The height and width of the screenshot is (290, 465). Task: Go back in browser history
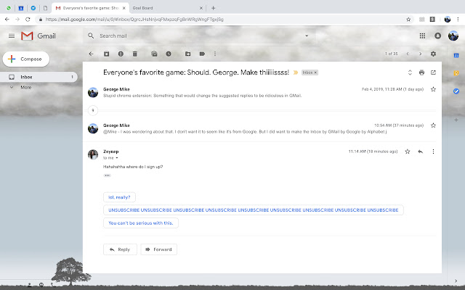[x=7, y=20]
